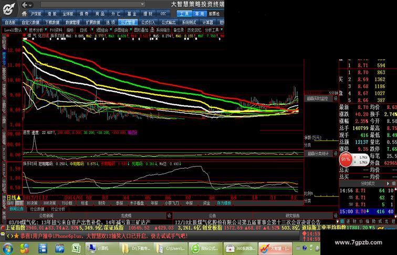Click the 工具 button

(x=184, y=14)
